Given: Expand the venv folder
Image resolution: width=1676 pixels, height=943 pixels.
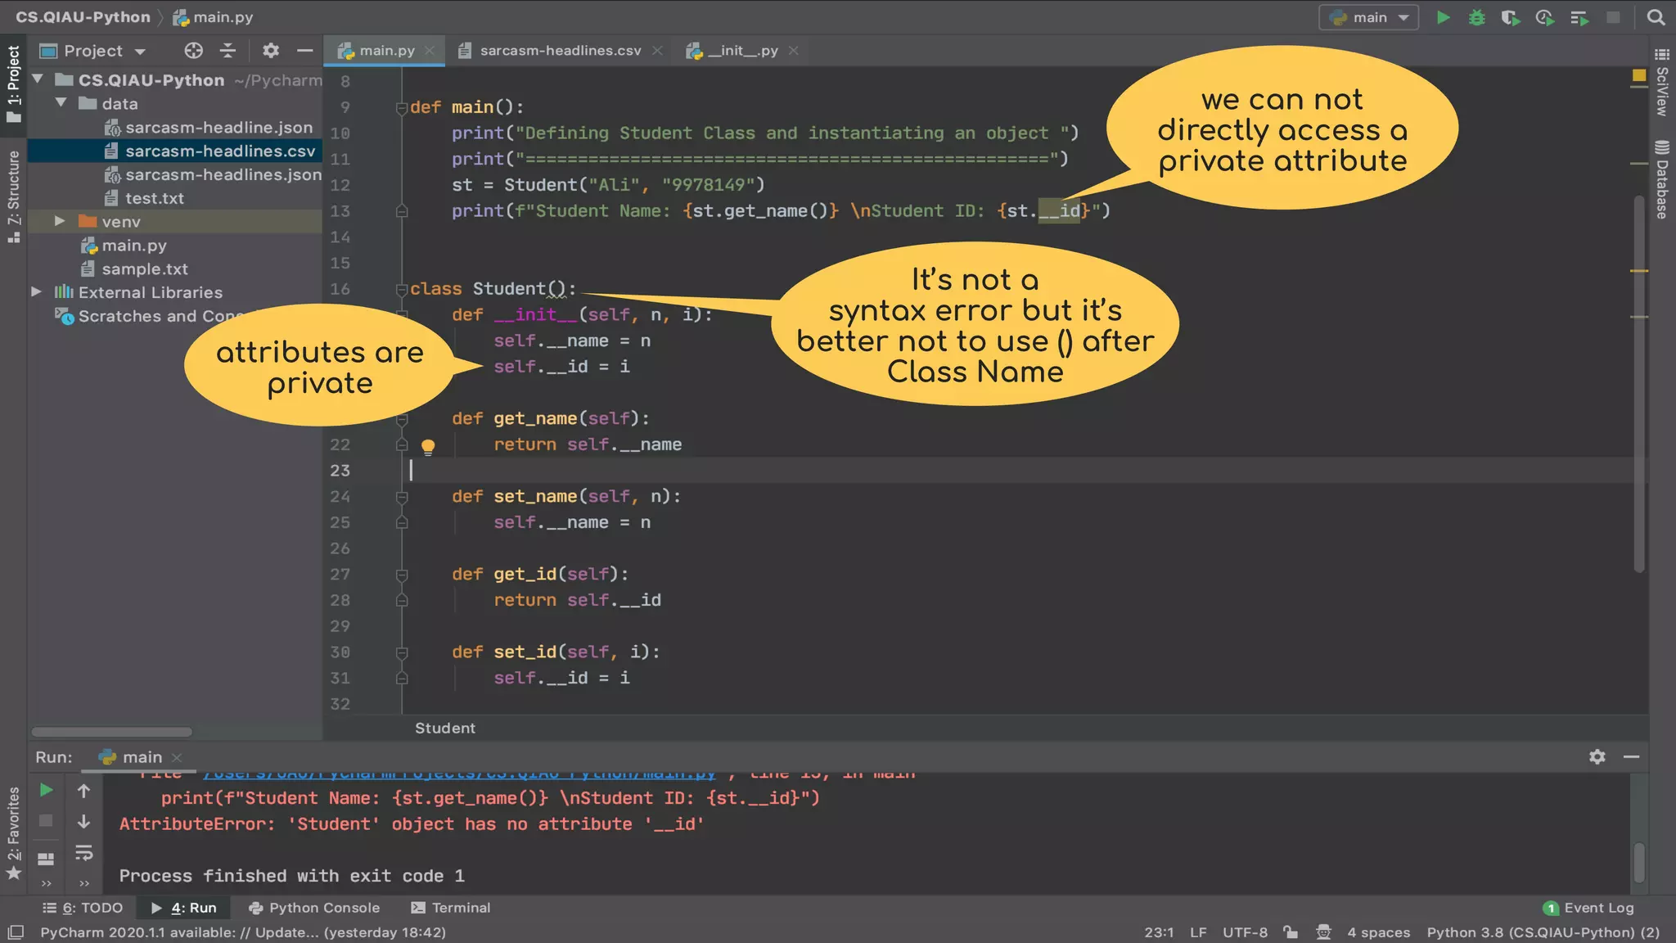Looking at the screenshot, I should pyautogui.click(x=60, y=221).
